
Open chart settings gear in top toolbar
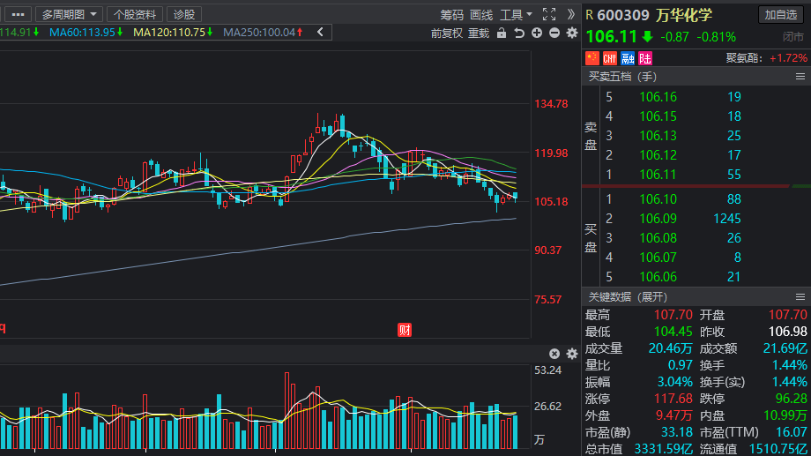[571, 34]
